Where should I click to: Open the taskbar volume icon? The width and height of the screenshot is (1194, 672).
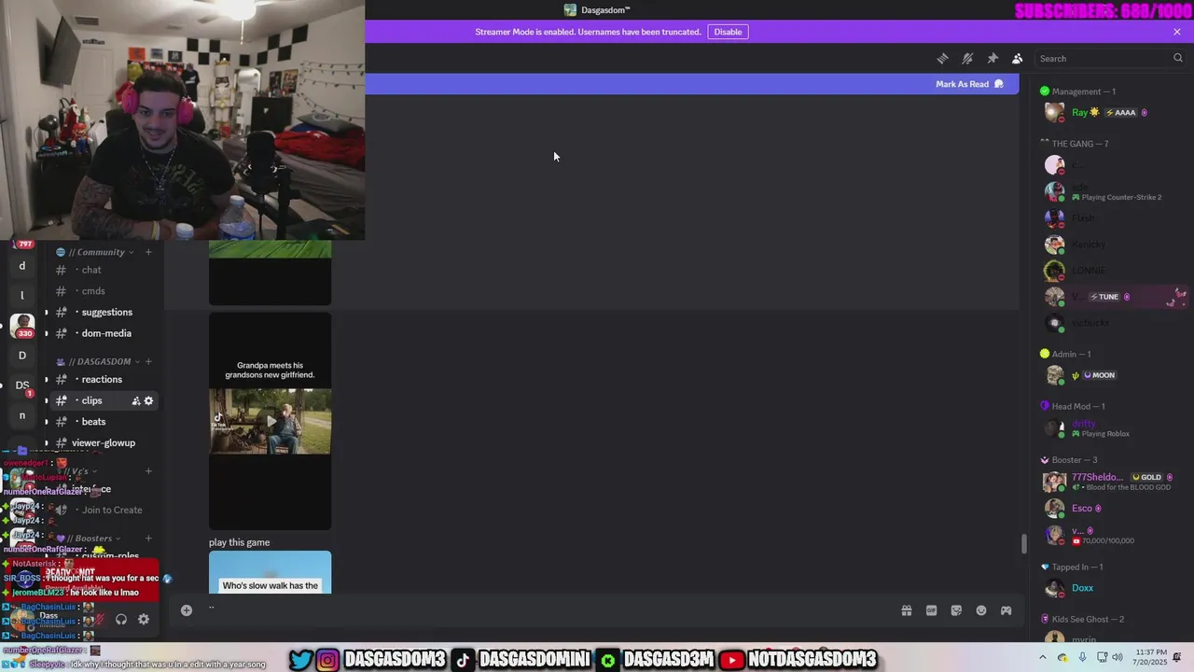[x=1118, y=658]
